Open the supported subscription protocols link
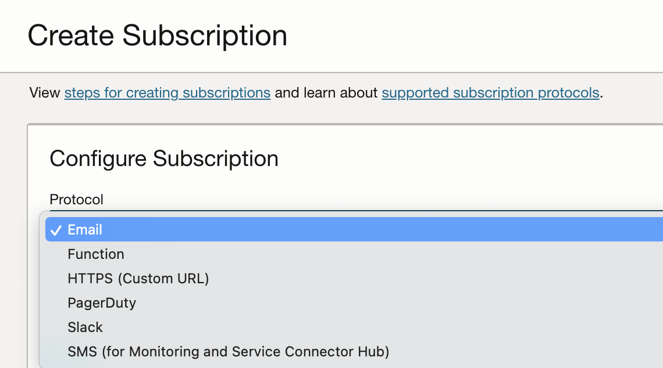 click(x=490, y=92)
